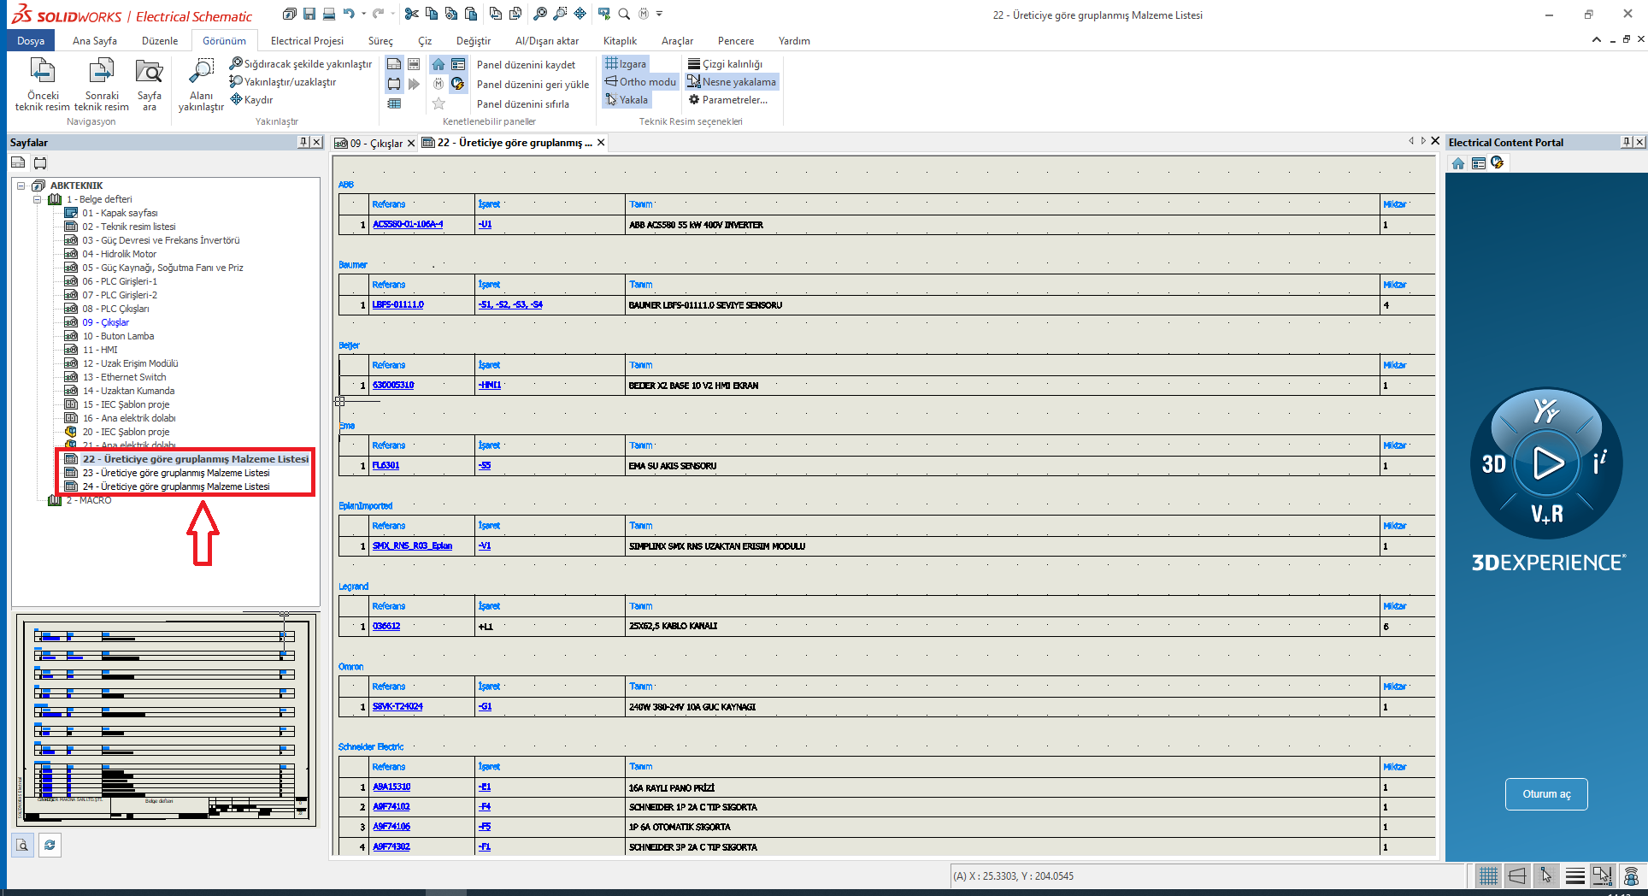
Task: Click the 3DEXPERIENCE play compass button
Action: point(1547,463)
